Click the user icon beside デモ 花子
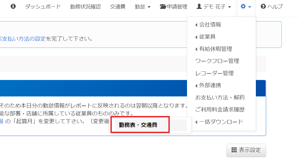 coord(199,7)
